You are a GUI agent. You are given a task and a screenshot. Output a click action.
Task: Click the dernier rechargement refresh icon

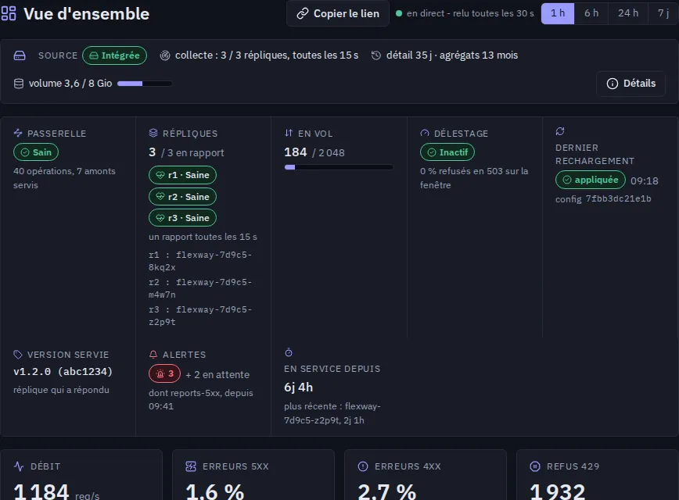pos(560,131)
